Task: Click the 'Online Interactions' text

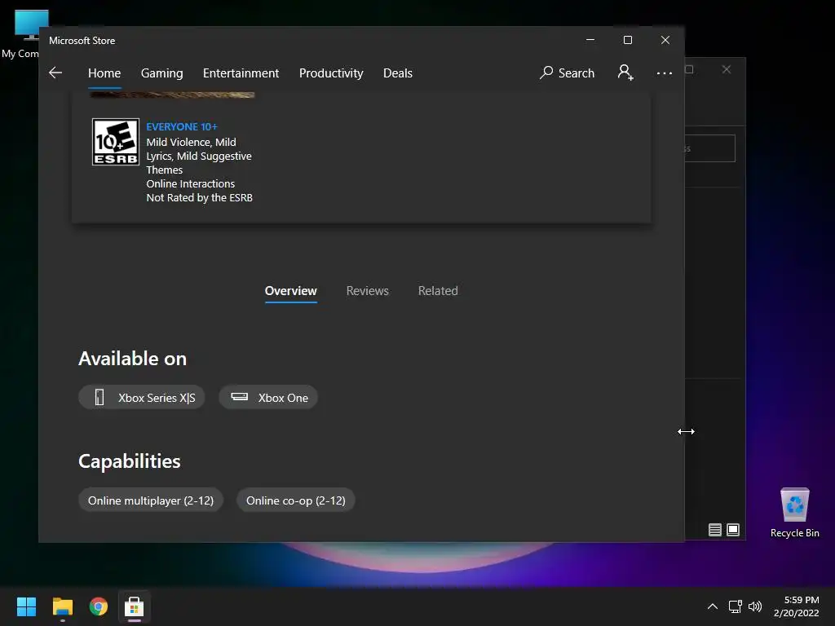Action: 190,183
